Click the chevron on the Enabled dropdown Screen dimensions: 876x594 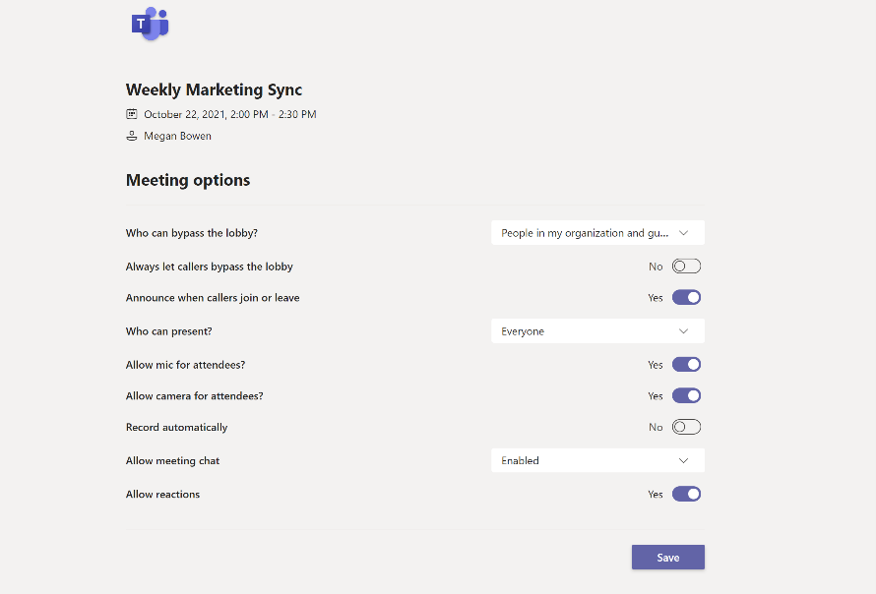click(684, 460)
